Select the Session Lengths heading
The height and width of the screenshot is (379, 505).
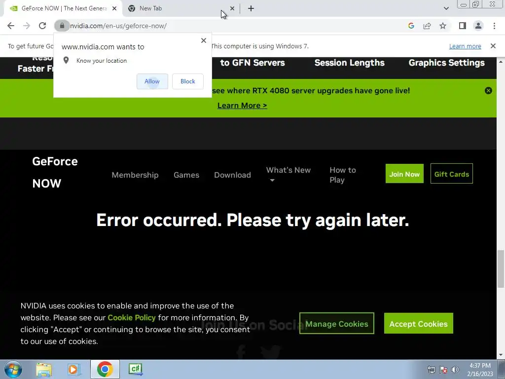350,63
